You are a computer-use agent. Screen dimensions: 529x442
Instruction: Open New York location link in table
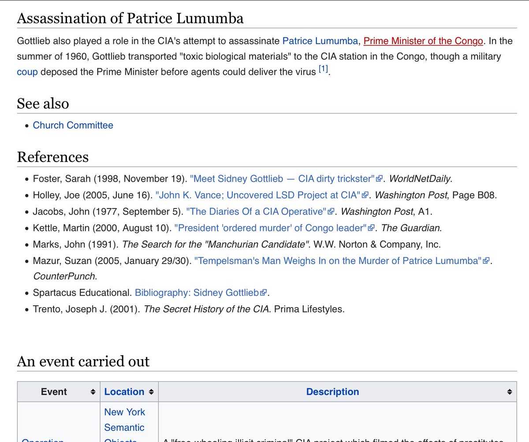125,412
